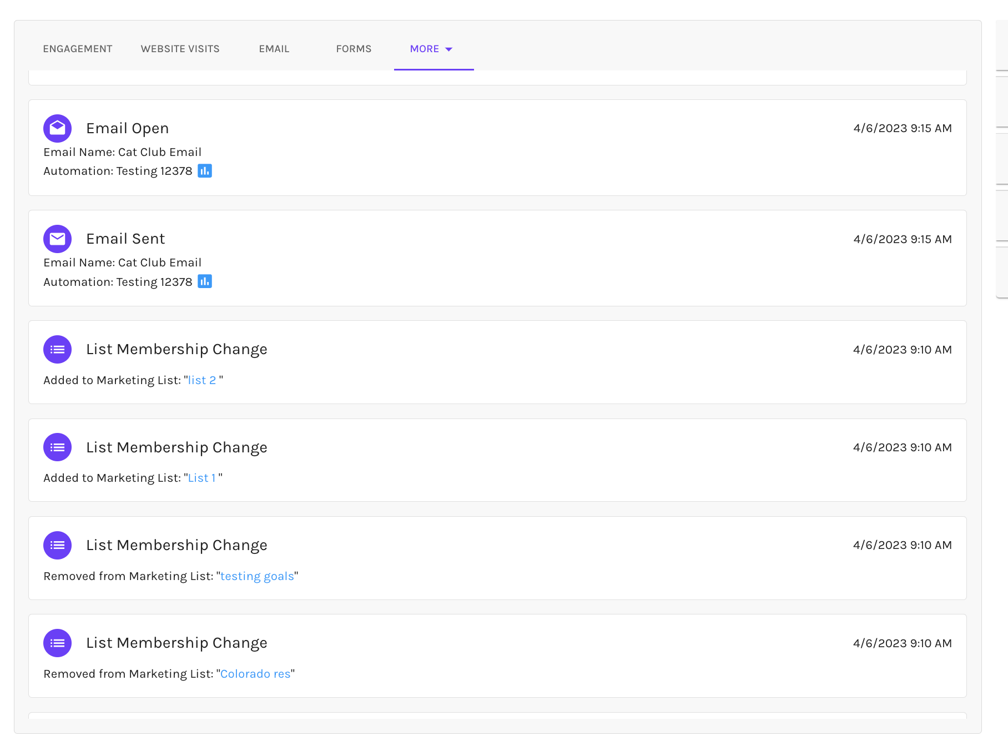Open the 'Colorado res' list link
This screenshot has width=1008, height=746.
coord(255,674)
